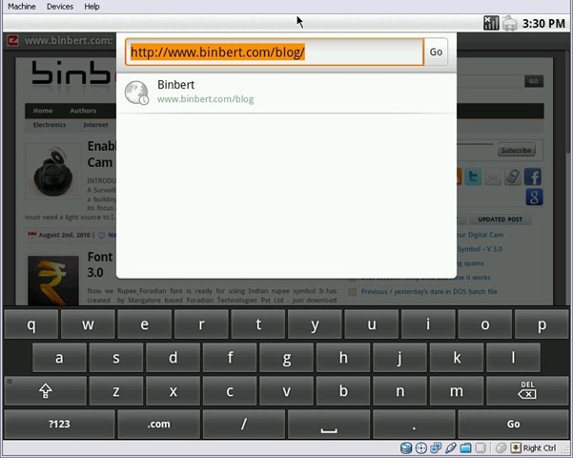Tap the c key on keyboard
This screenshot has height=458, width=573.
pyautogui.click(x=230, y=390)
